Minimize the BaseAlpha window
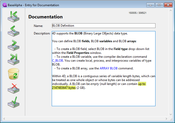This screenshot has width=175, height=123. [151, 5]
